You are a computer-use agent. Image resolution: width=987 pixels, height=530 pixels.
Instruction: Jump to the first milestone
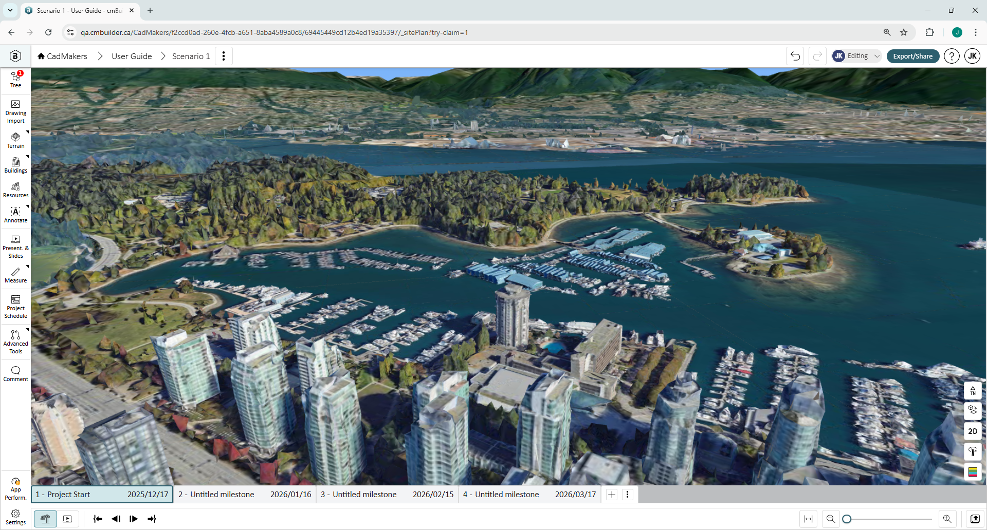point(98,519)
